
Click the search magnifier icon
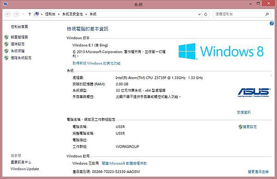point(267,14)
